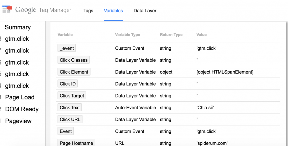Select the Page Load event
Viewport: 288px width, 146px height.
(20, 97)
